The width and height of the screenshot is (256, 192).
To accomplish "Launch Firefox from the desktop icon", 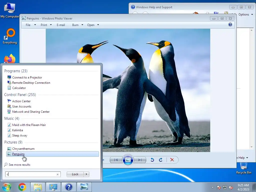I will click(10, 59).
